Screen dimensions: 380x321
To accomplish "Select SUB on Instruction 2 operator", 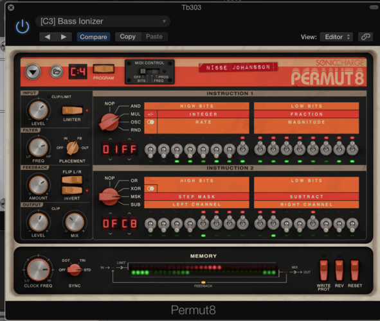I will [x=136, y=204].
